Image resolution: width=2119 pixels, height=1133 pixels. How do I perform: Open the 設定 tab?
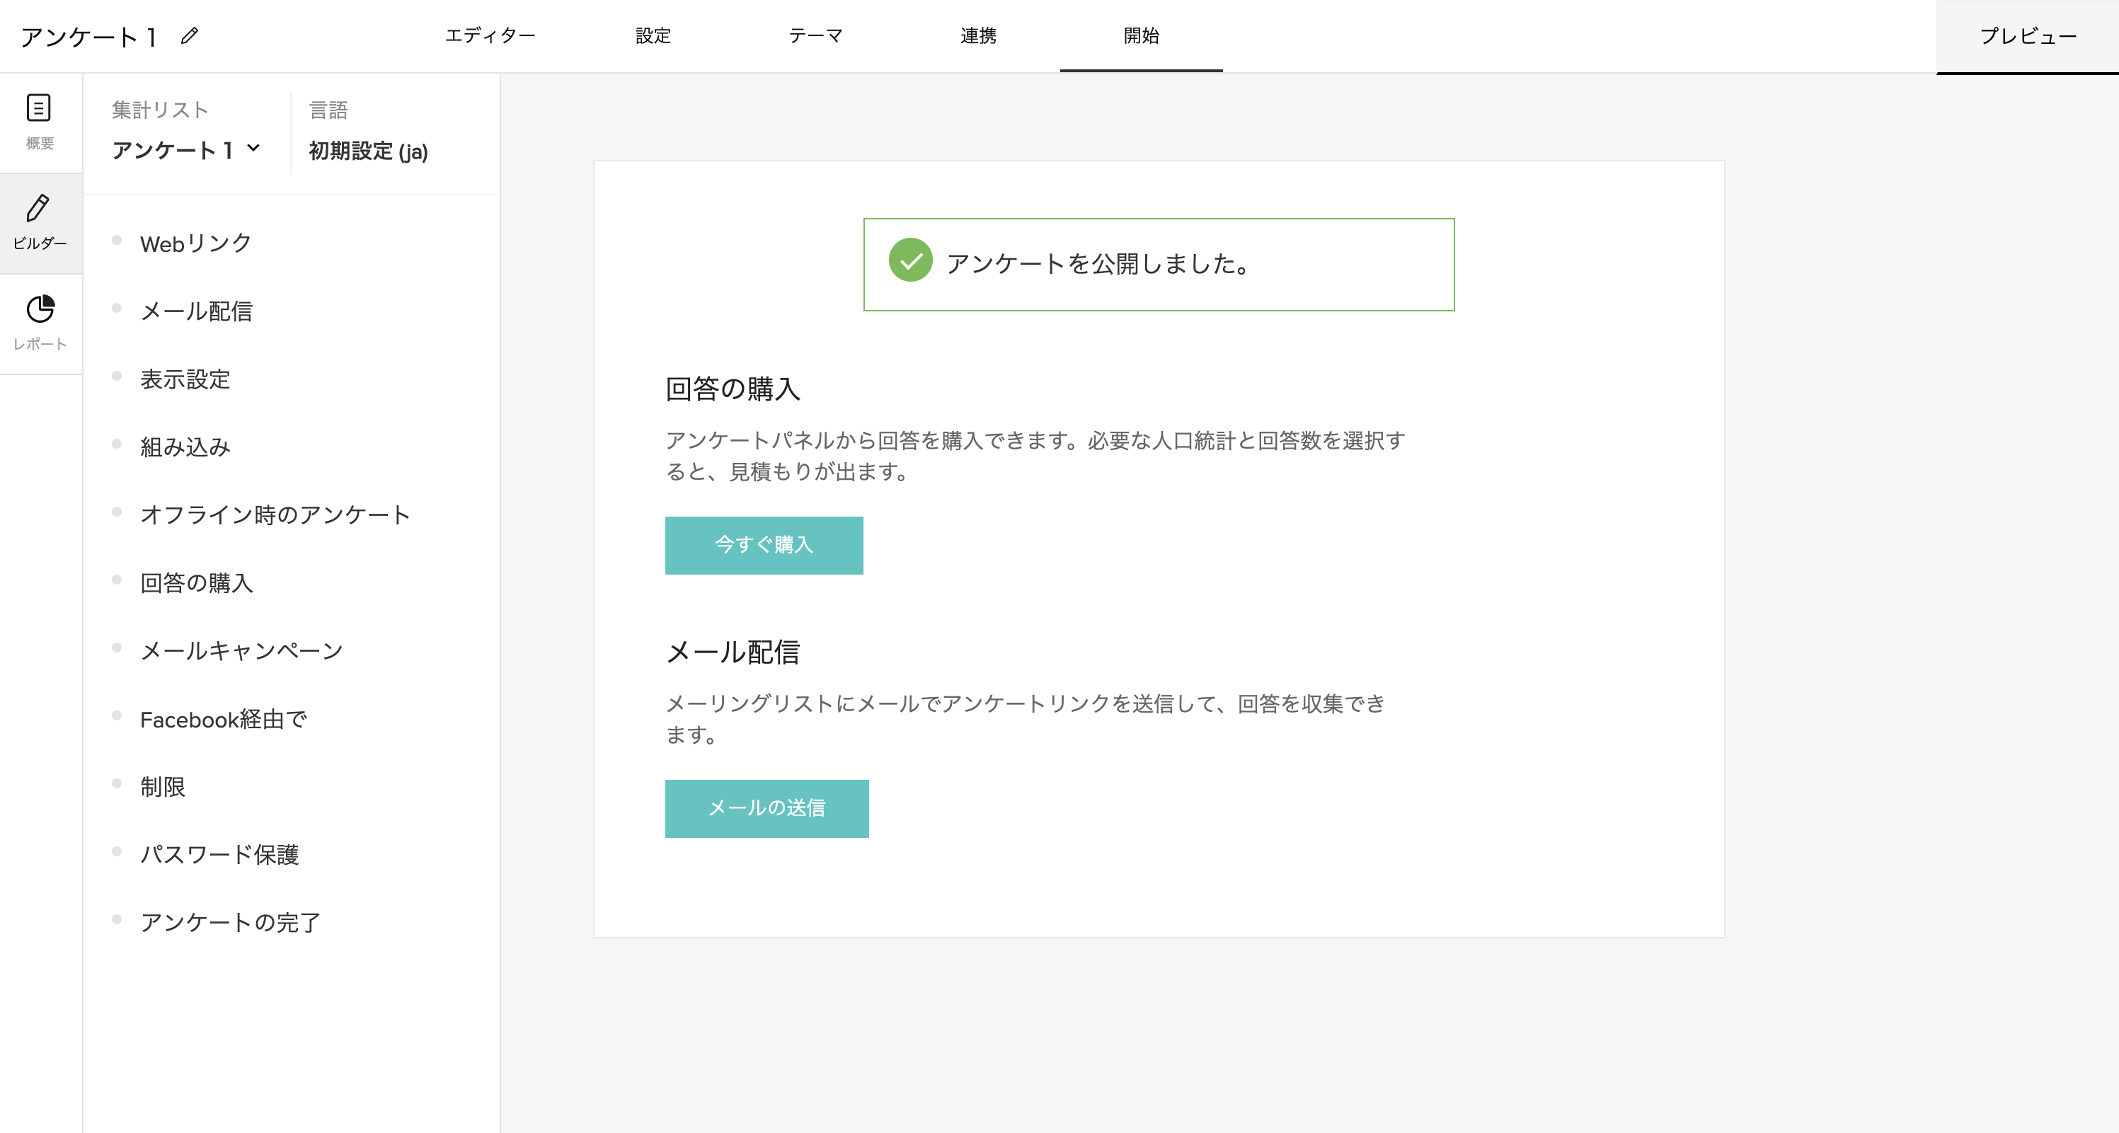[653, 36]
